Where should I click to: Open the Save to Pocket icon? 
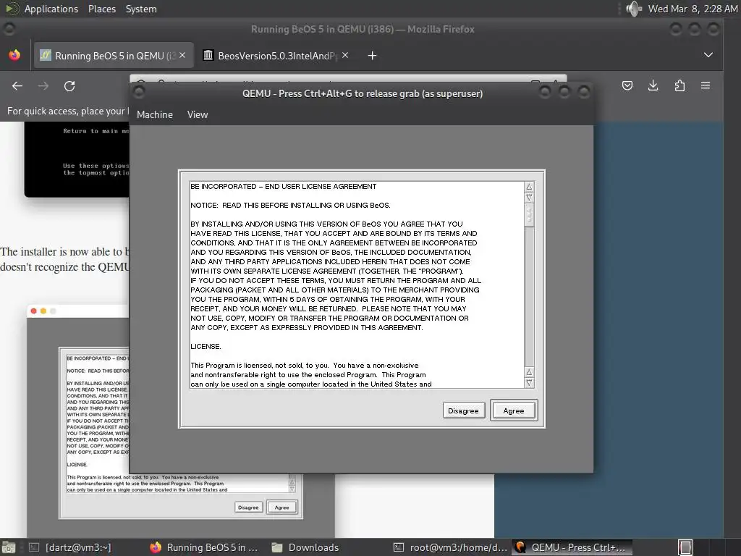pyautogui.click(x=627, y=85)
